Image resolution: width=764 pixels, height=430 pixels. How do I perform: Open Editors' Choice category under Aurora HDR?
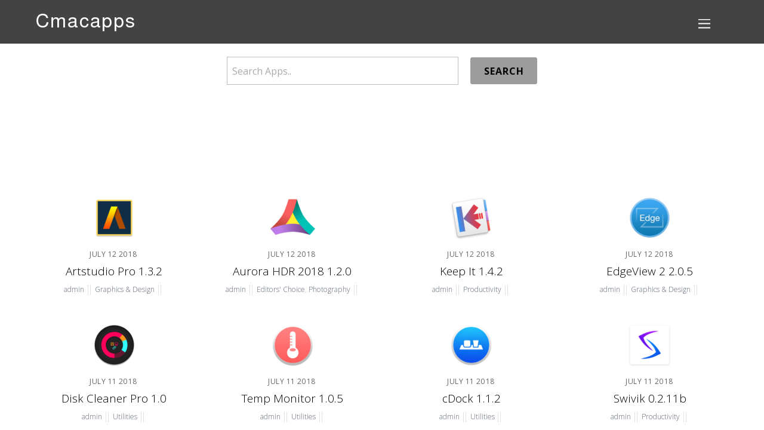pyautogui.click(x=281, y=290)
